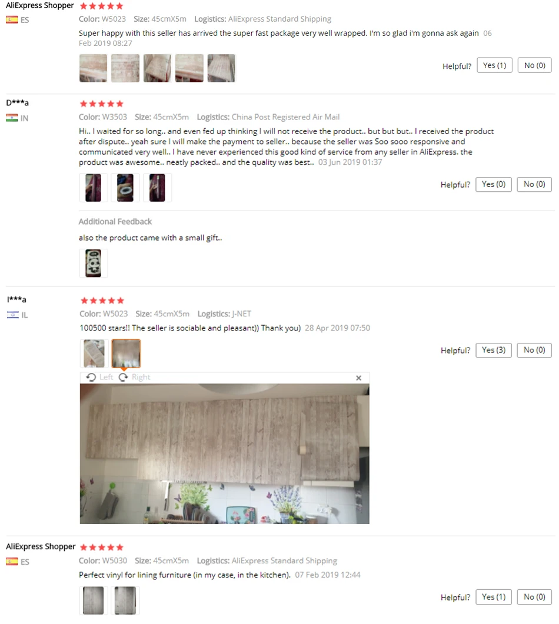Click No (0) on I***a's review
This screenshot has width=559, height=624.
pyautogui.click(x=534, y=350)
